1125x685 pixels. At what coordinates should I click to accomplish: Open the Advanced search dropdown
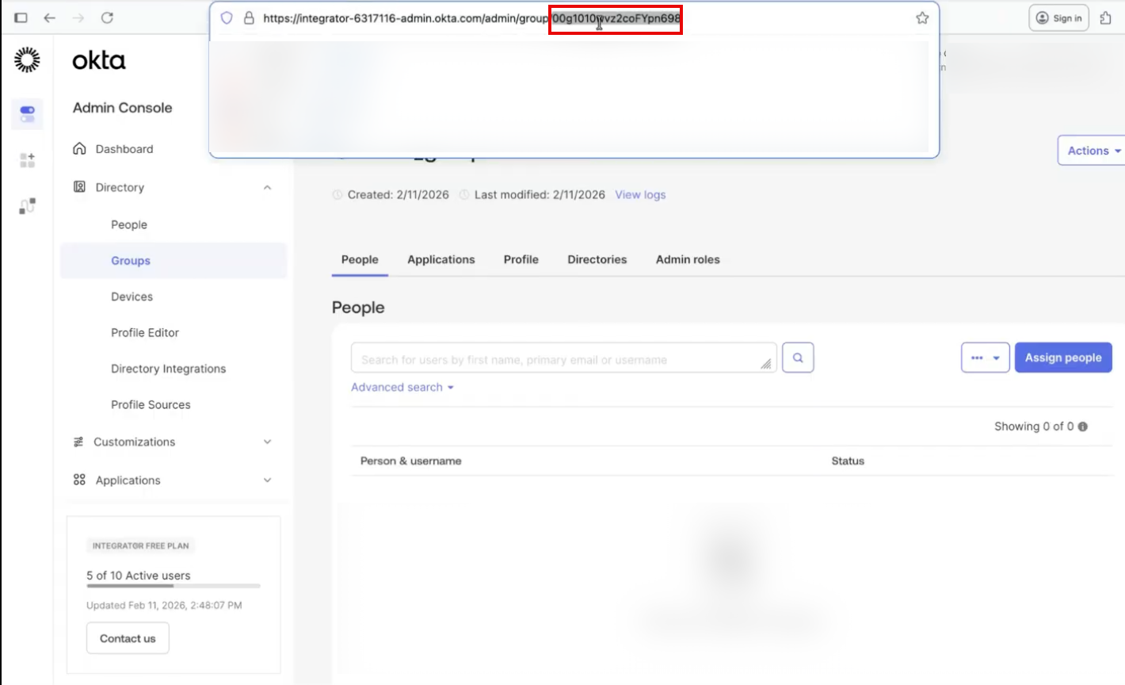click(x=402, y=387)
